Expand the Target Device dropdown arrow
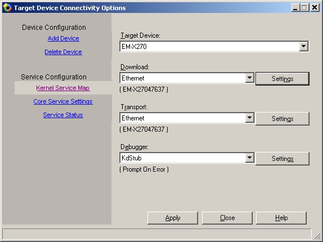Image resolution: width=323 pixels, height=242 pixels. (x=303, y=46)
